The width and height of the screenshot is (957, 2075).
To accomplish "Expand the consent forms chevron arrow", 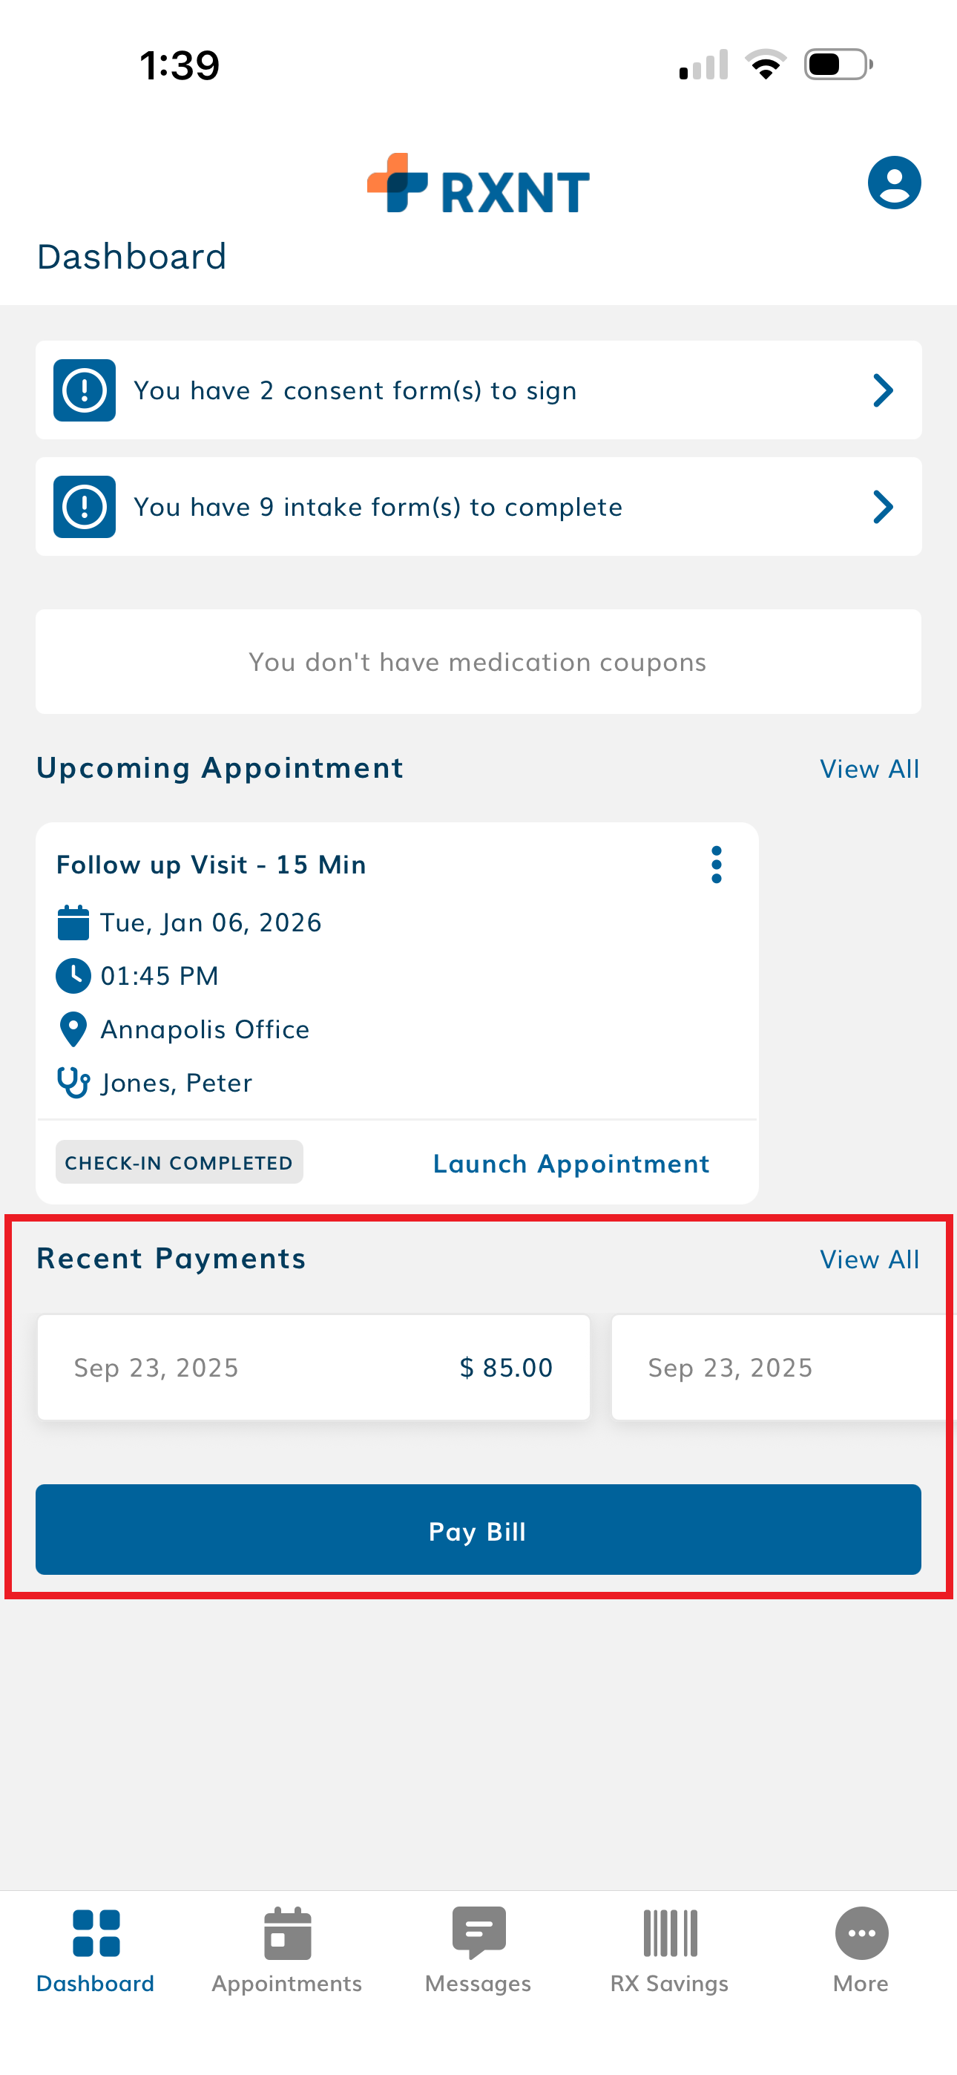I will 883,390.
